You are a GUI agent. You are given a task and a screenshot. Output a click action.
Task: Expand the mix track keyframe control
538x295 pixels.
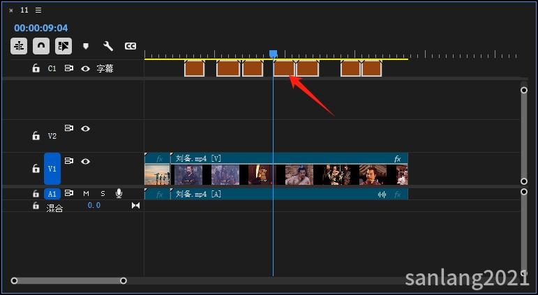pos(135,206)
